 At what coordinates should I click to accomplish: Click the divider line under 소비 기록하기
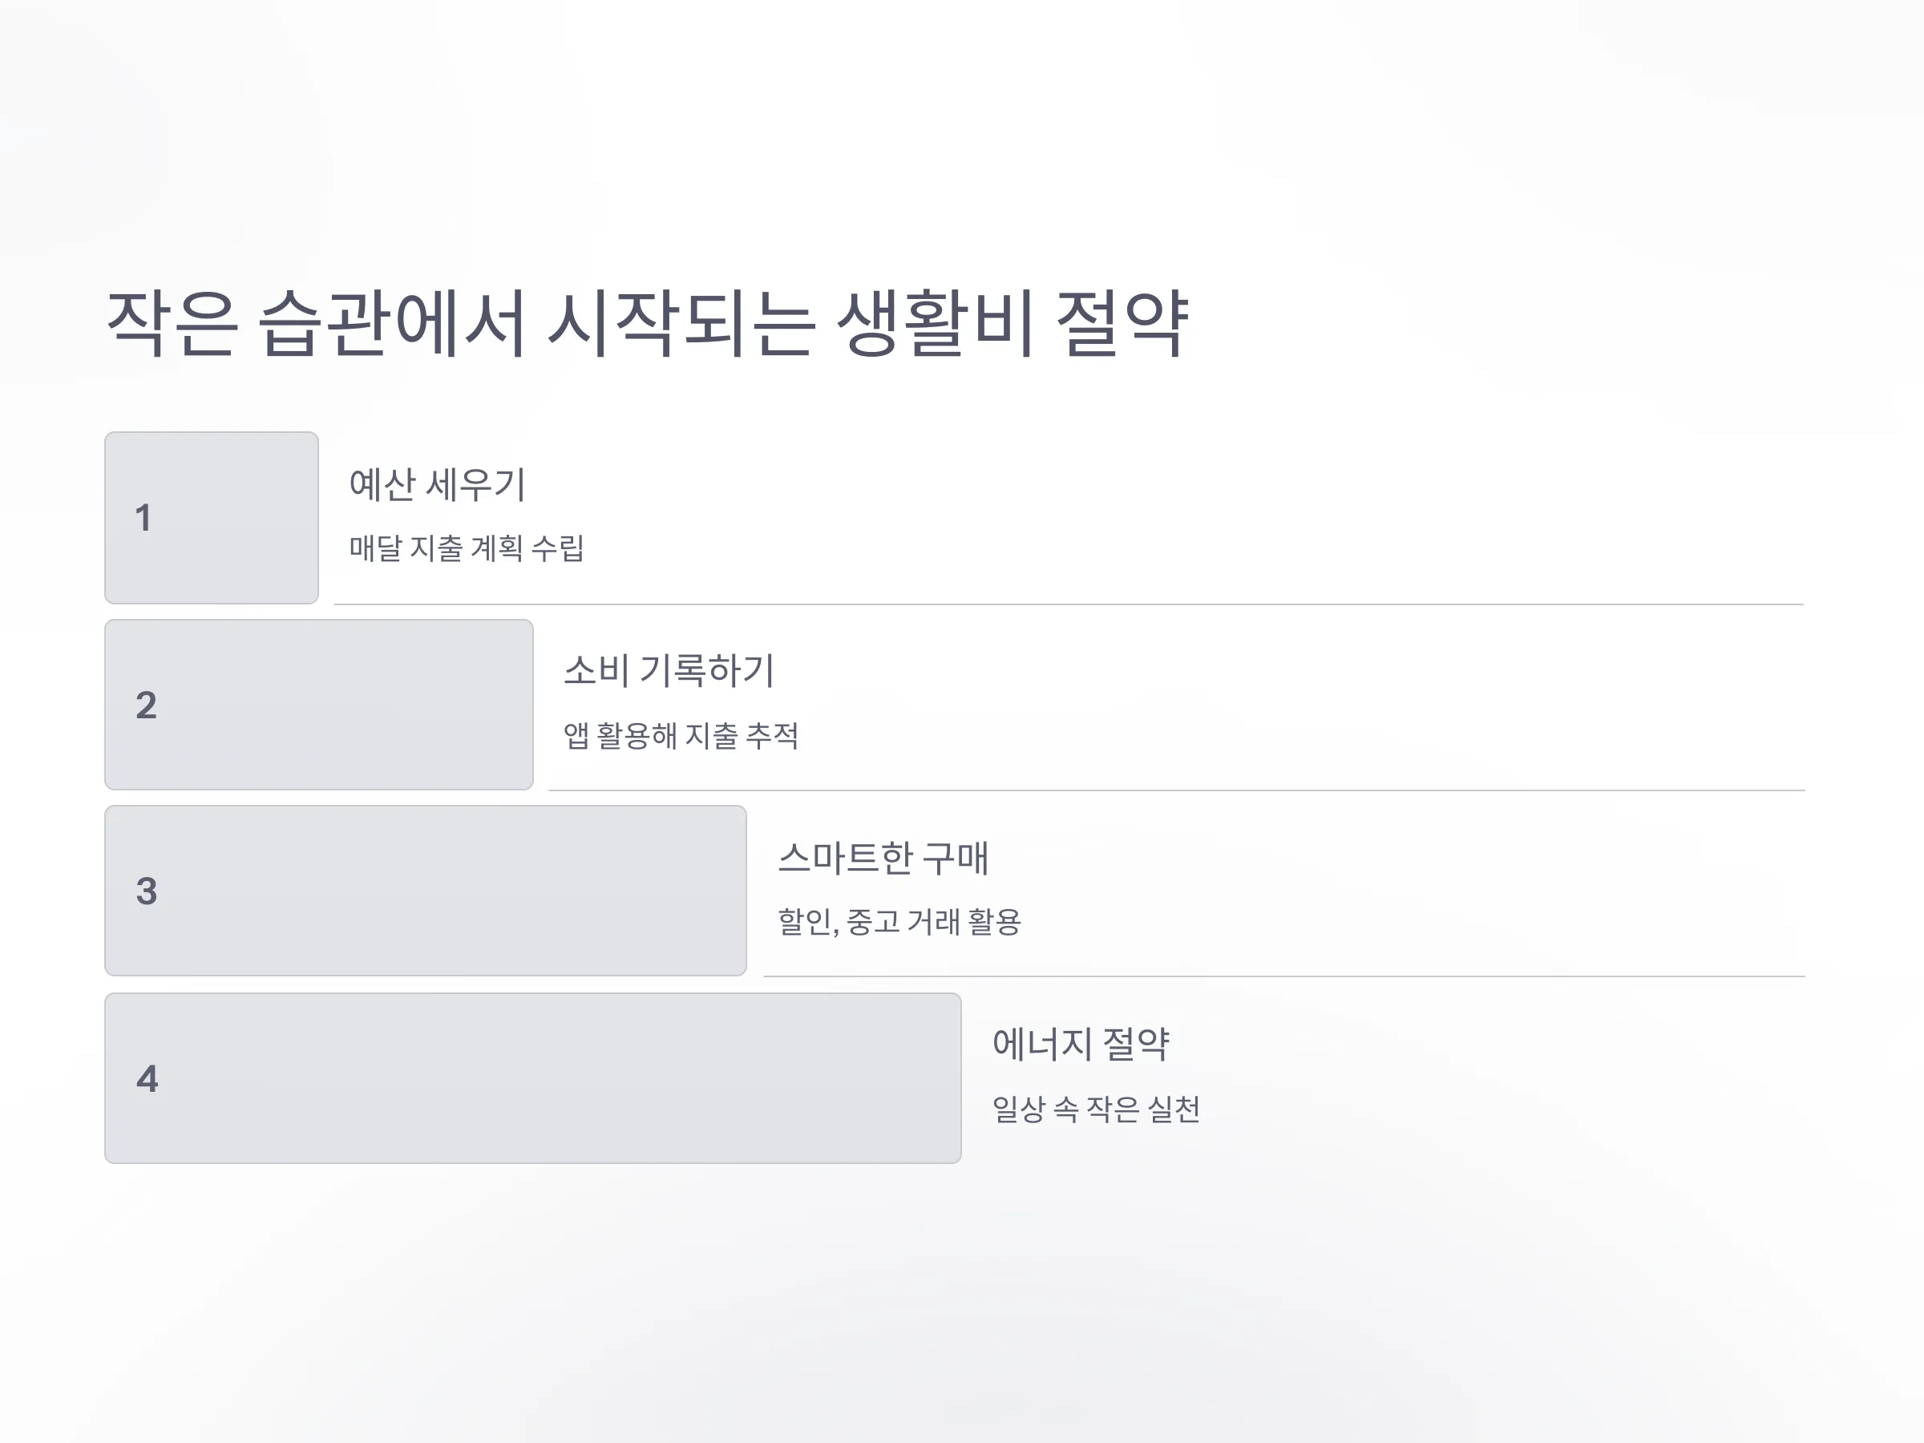click(x=1177, y=790)
